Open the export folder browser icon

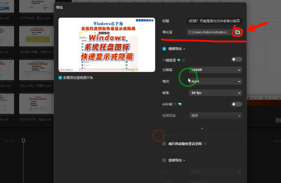(238, 32)
